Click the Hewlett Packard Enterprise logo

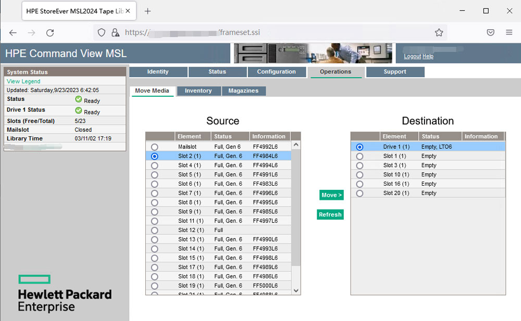coord(65,294)
